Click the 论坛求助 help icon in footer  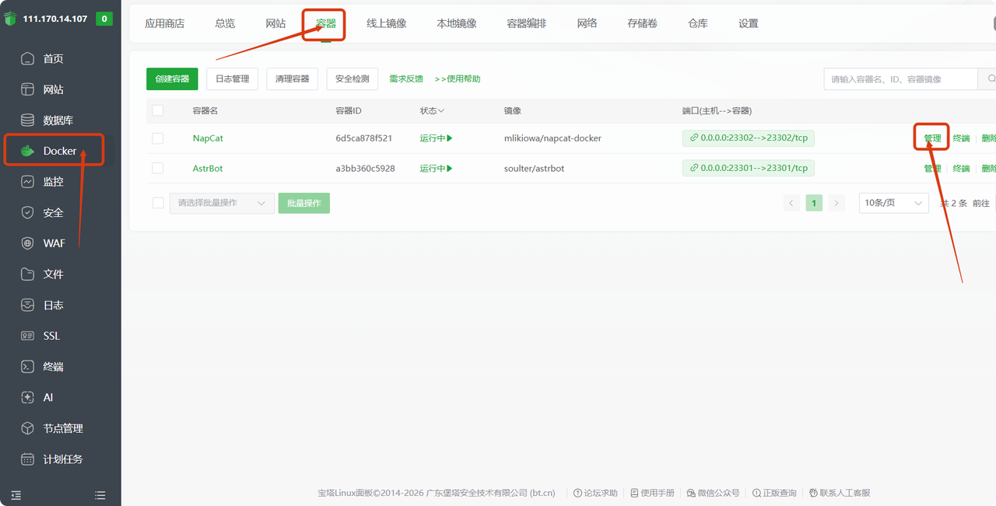pyautogui.click(x=577, y=493)
